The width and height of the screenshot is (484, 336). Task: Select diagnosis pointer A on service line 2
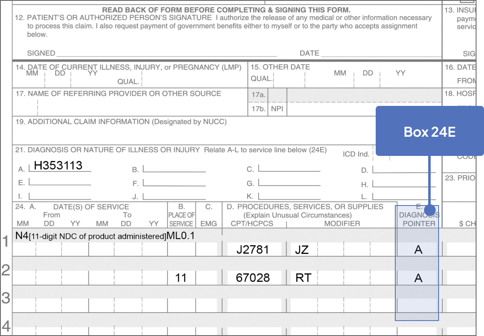coord(417,277)
